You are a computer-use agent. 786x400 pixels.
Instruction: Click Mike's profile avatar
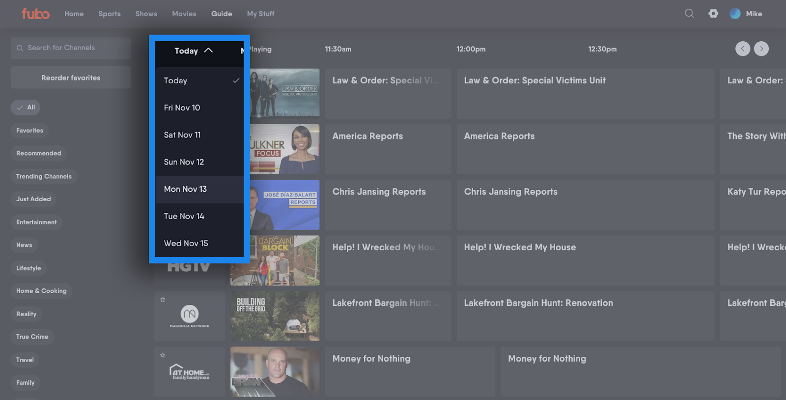point(735,14)
